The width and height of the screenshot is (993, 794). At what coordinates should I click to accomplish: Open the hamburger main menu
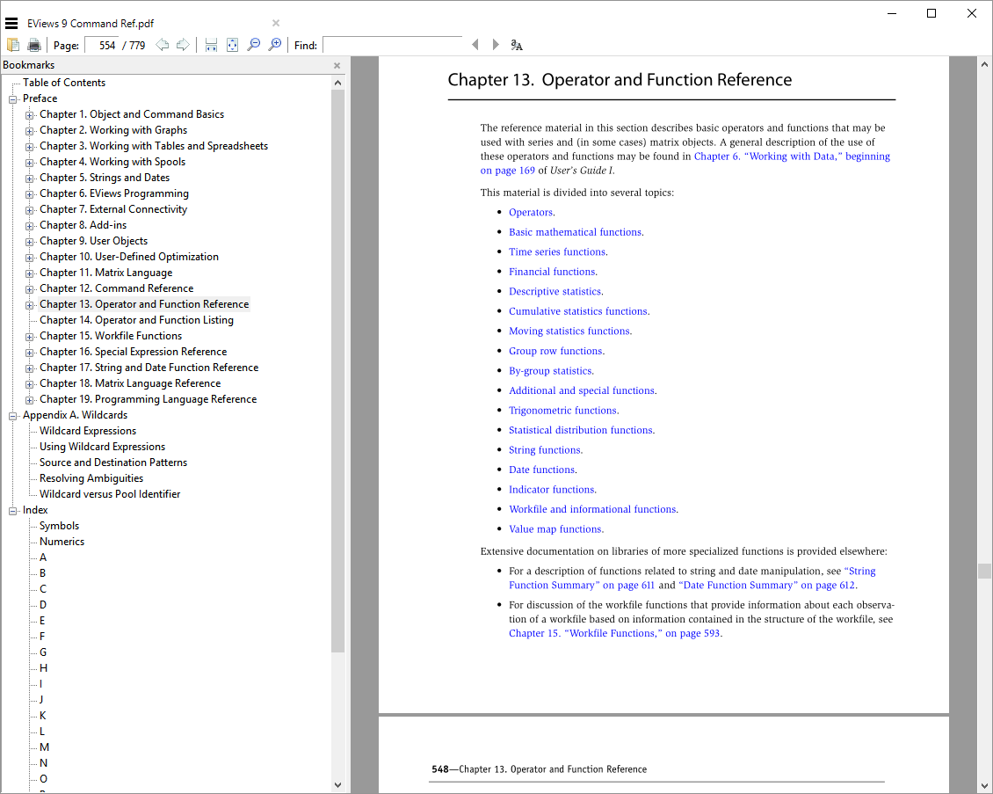tap(11, 24)
